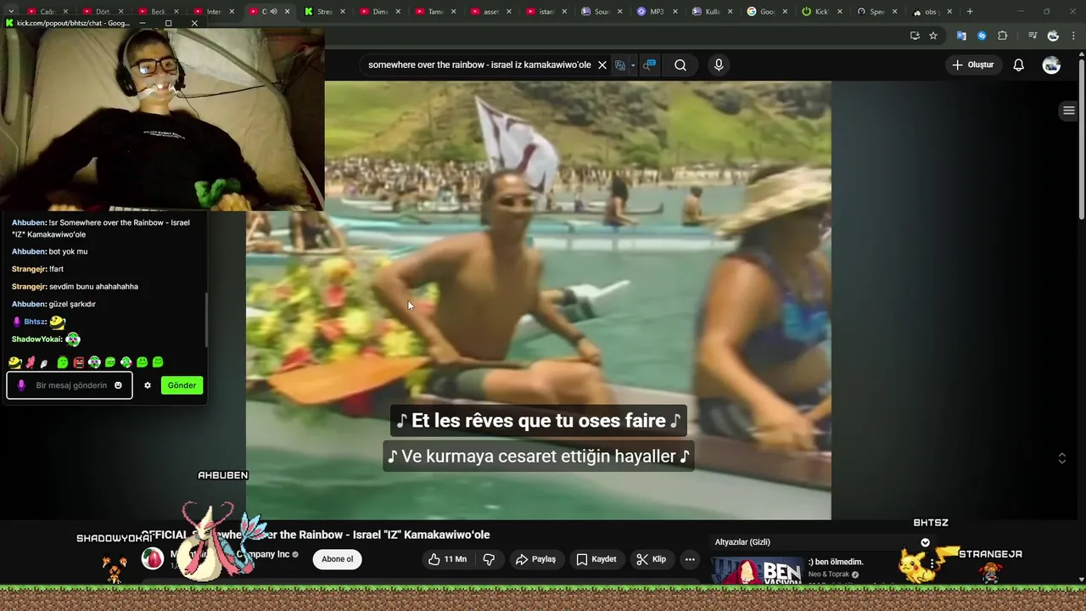
Task: Subscribe with the Abone ol button
Action: [337, 559]
